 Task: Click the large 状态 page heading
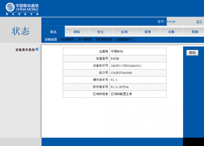21,31
